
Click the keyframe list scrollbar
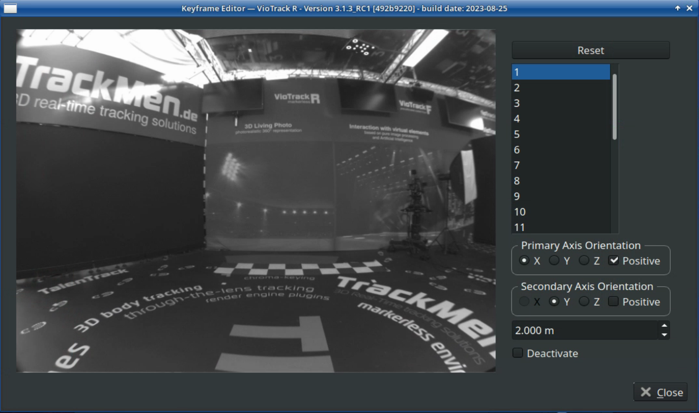tap(615, 107)
